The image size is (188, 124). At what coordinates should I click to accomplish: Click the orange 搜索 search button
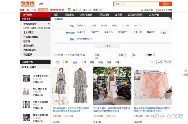pyautogui.click(x=166, y=4)
